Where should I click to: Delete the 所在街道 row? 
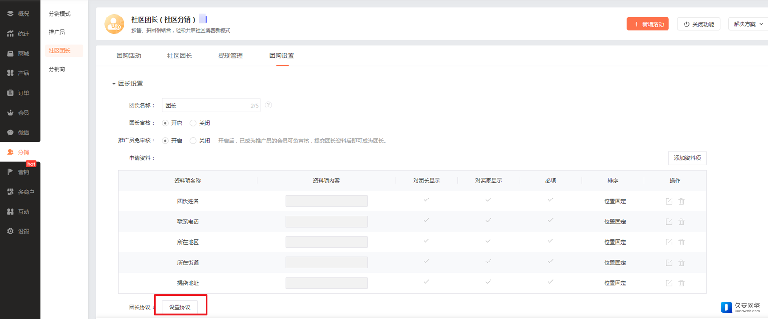coord(681,263)
